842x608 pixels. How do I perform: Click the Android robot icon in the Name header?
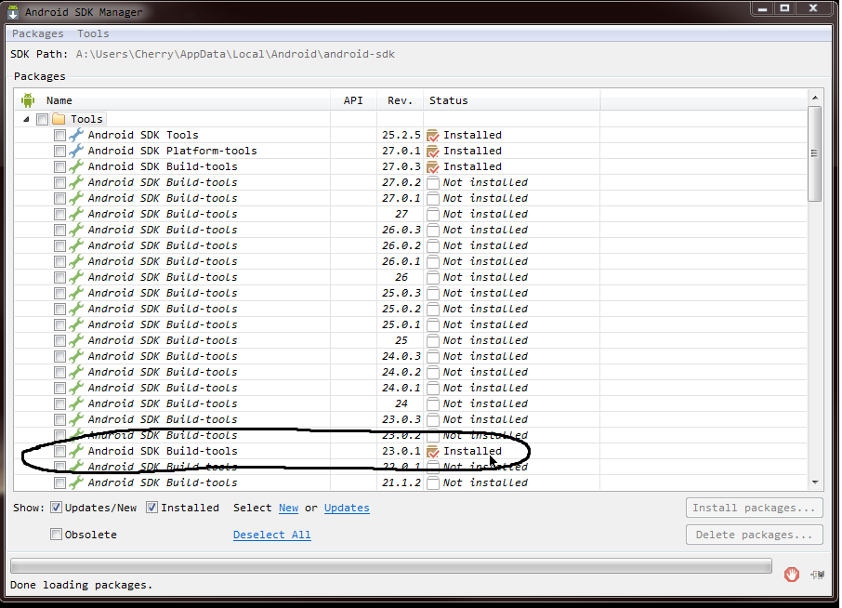[28, 99]
